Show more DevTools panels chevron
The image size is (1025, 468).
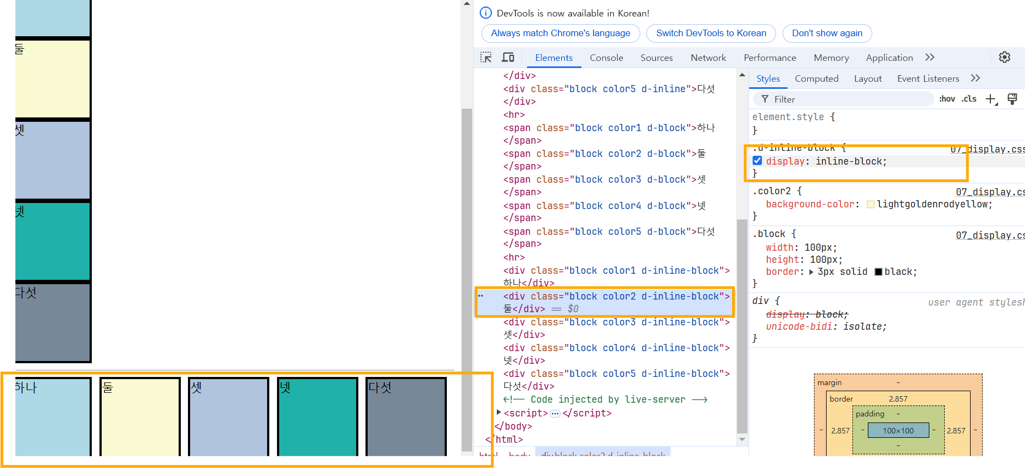(930, 57)
